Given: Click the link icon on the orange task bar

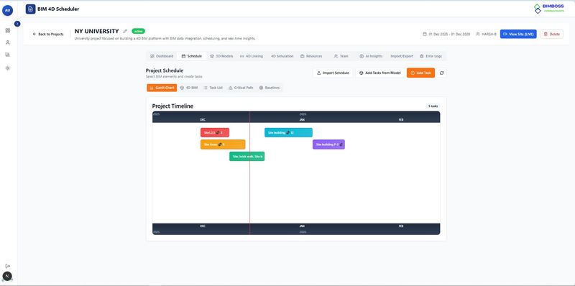Looking at the screenshot, I should pos(220,144).
